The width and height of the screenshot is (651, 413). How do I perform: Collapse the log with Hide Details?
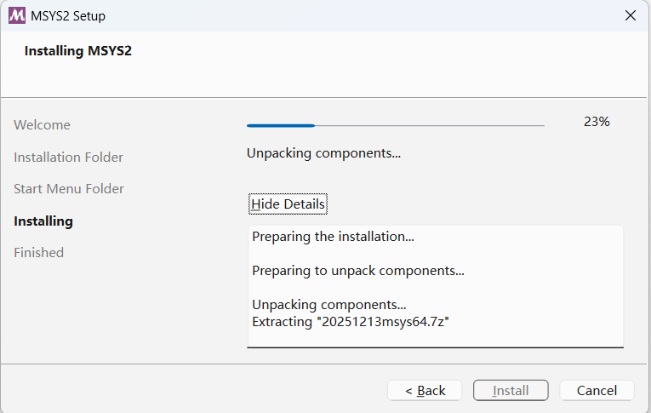click(288, 204)
